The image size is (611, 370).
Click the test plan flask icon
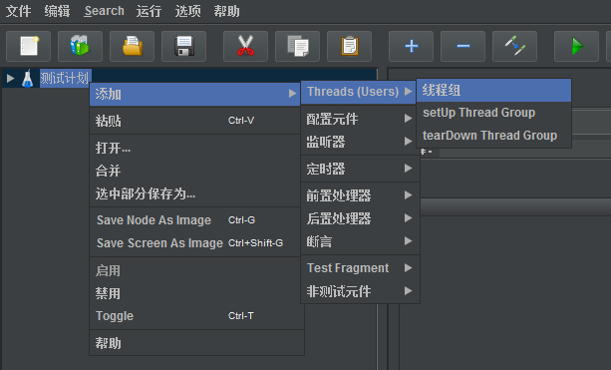pyautogui.click(x=27, y=79)
